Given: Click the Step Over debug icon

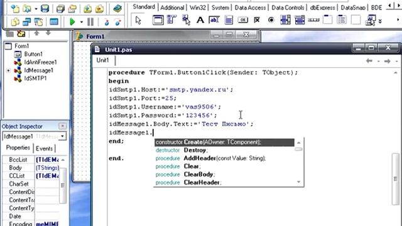Looking at the screenshot, I should click(x=118, y=23).
